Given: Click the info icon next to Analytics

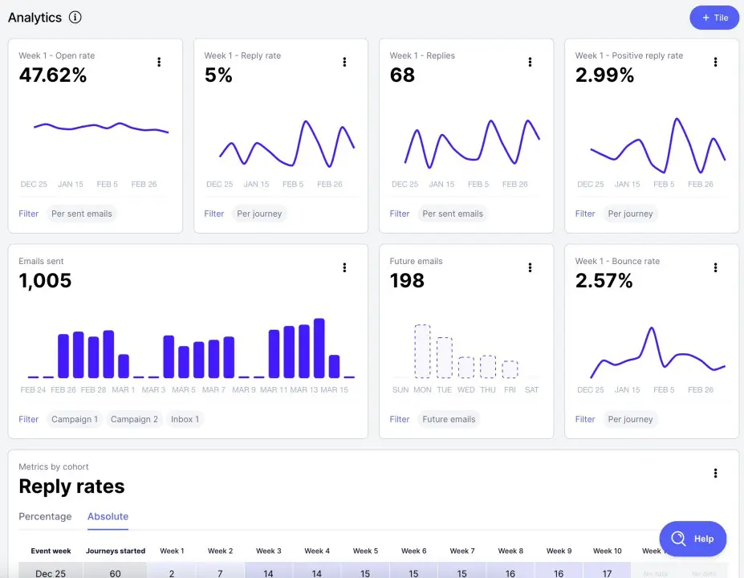Looking at the screenshot, I should pyautogui.click(x=75, y=18).
